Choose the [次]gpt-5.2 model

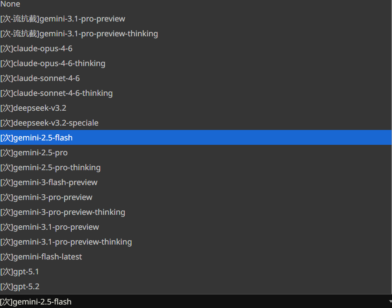click(x=20, y=287)
